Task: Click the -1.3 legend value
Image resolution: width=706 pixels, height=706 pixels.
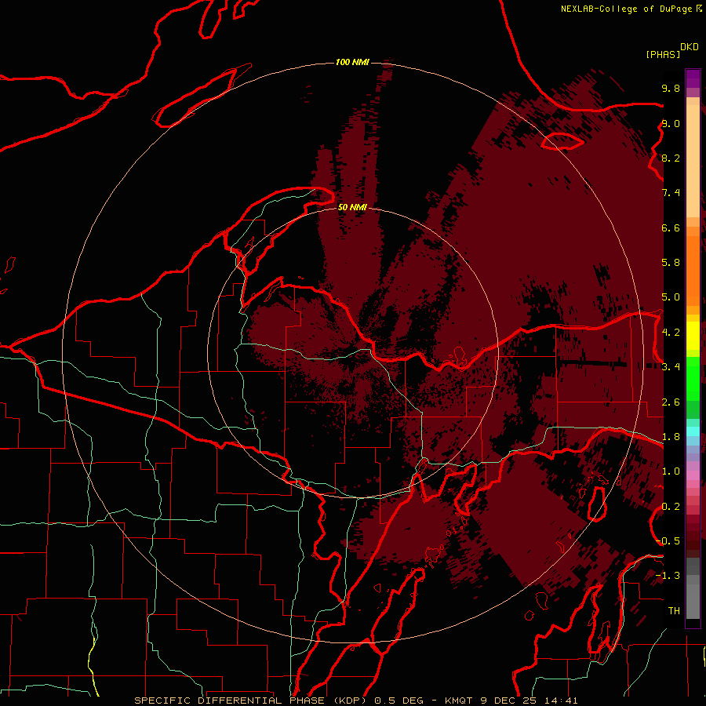Action: point(668,576)
